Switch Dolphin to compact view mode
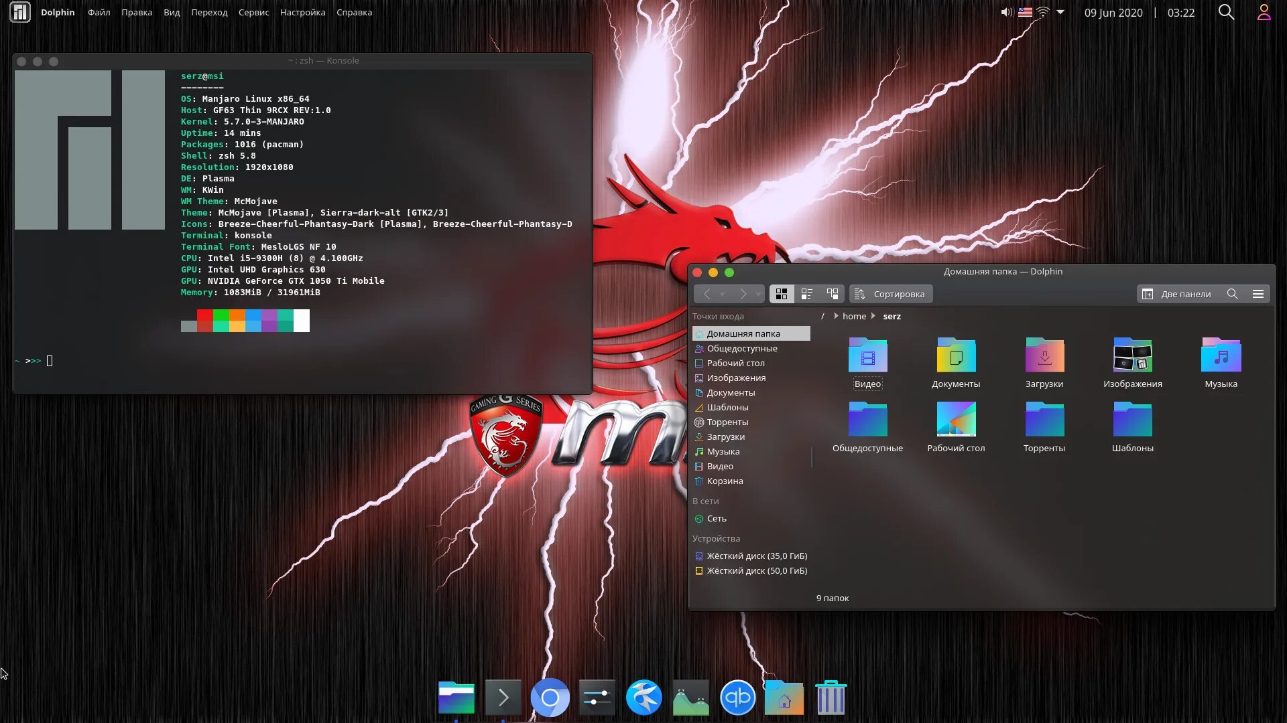 (x=807, y=294)
